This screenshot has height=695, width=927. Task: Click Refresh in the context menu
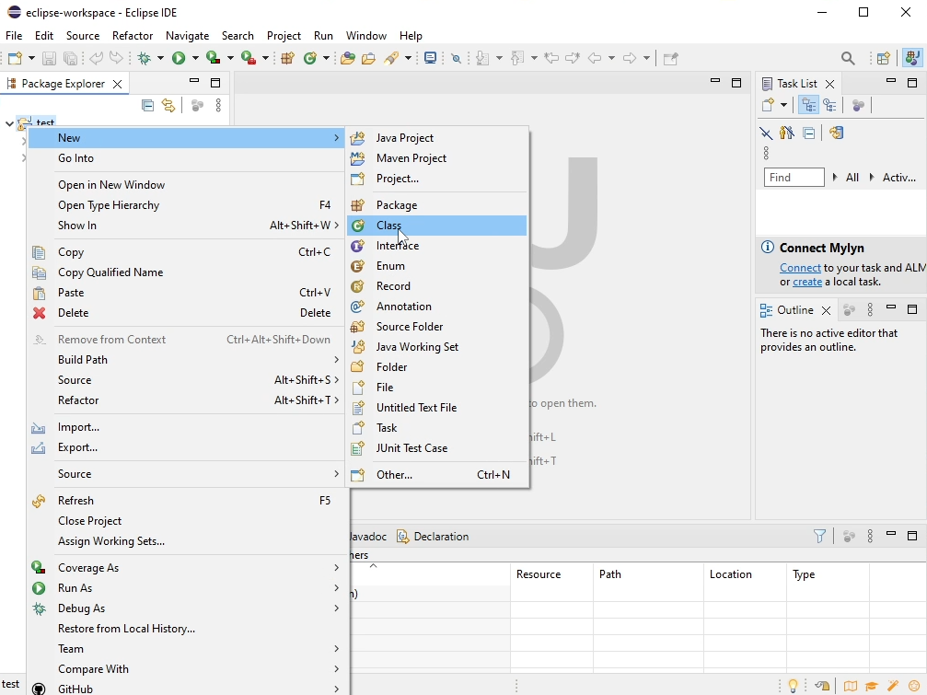186,501
